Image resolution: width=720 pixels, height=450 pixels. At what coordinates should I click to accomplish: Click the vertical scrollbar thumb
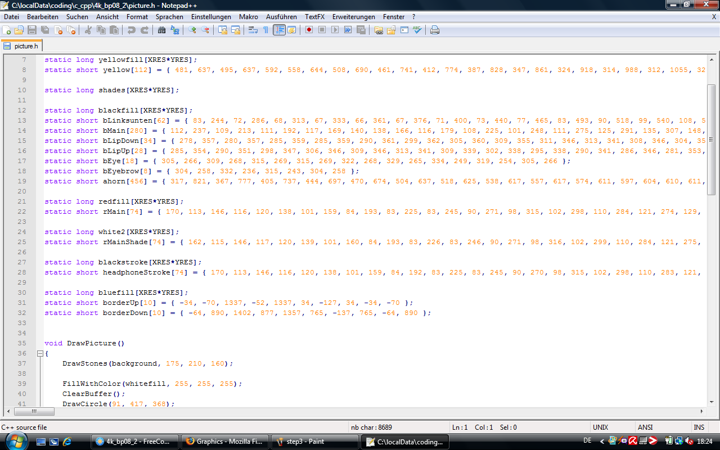(711, 139)
